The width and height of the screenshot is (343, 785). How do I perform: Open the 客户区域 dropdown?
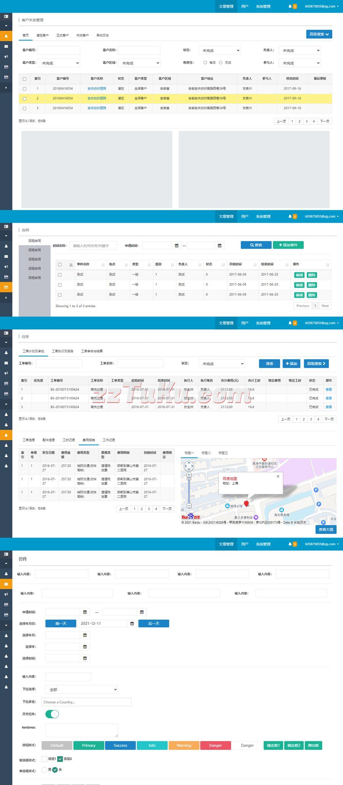(139, 63)
